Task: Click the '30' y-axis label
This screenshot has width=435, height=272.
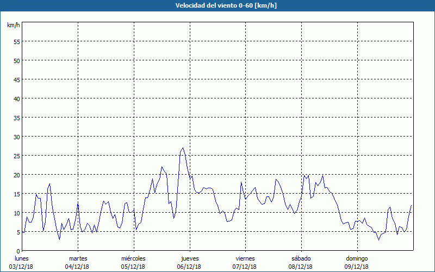Action: (x=17, y=137)
